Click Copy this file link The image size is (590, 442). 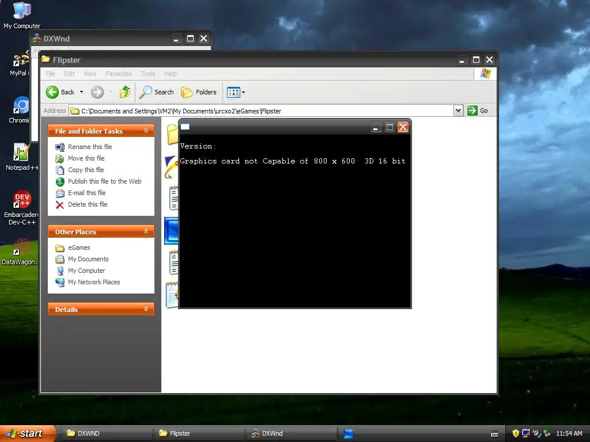(86, 170)
